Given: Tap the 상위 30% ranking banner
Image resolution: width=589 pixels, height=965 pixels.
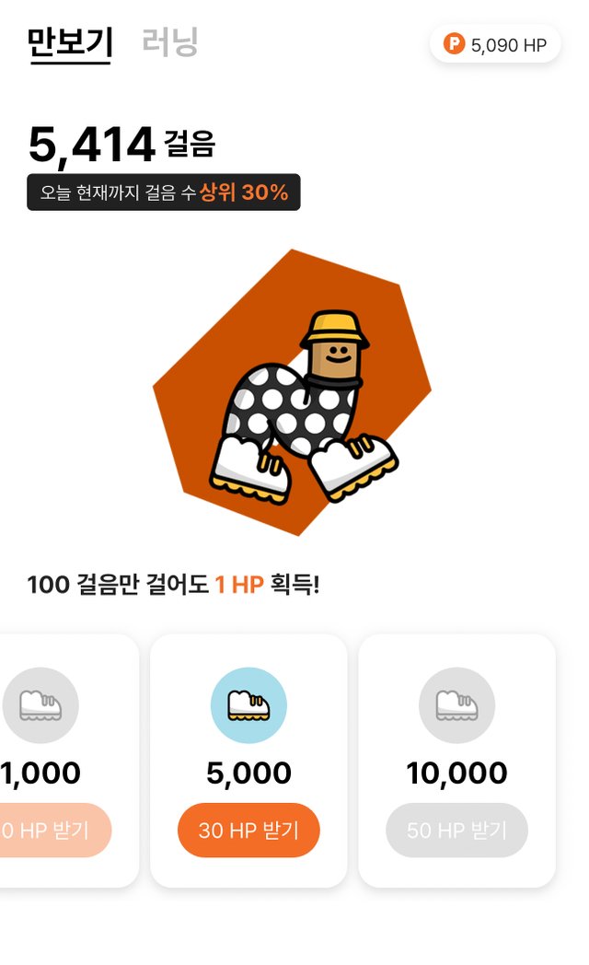Looking at the screenshot, I should (x=164, y=192).
